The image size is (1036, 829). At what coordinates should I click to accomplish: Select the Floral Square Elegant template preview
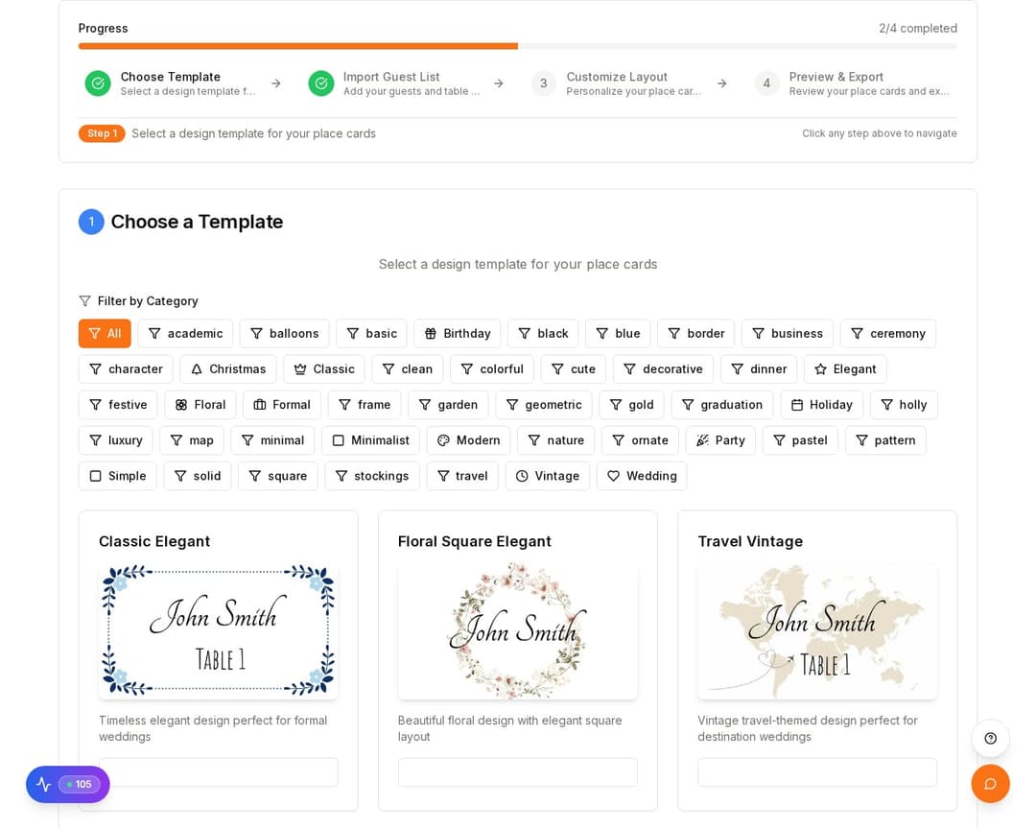tap(517, 630)
